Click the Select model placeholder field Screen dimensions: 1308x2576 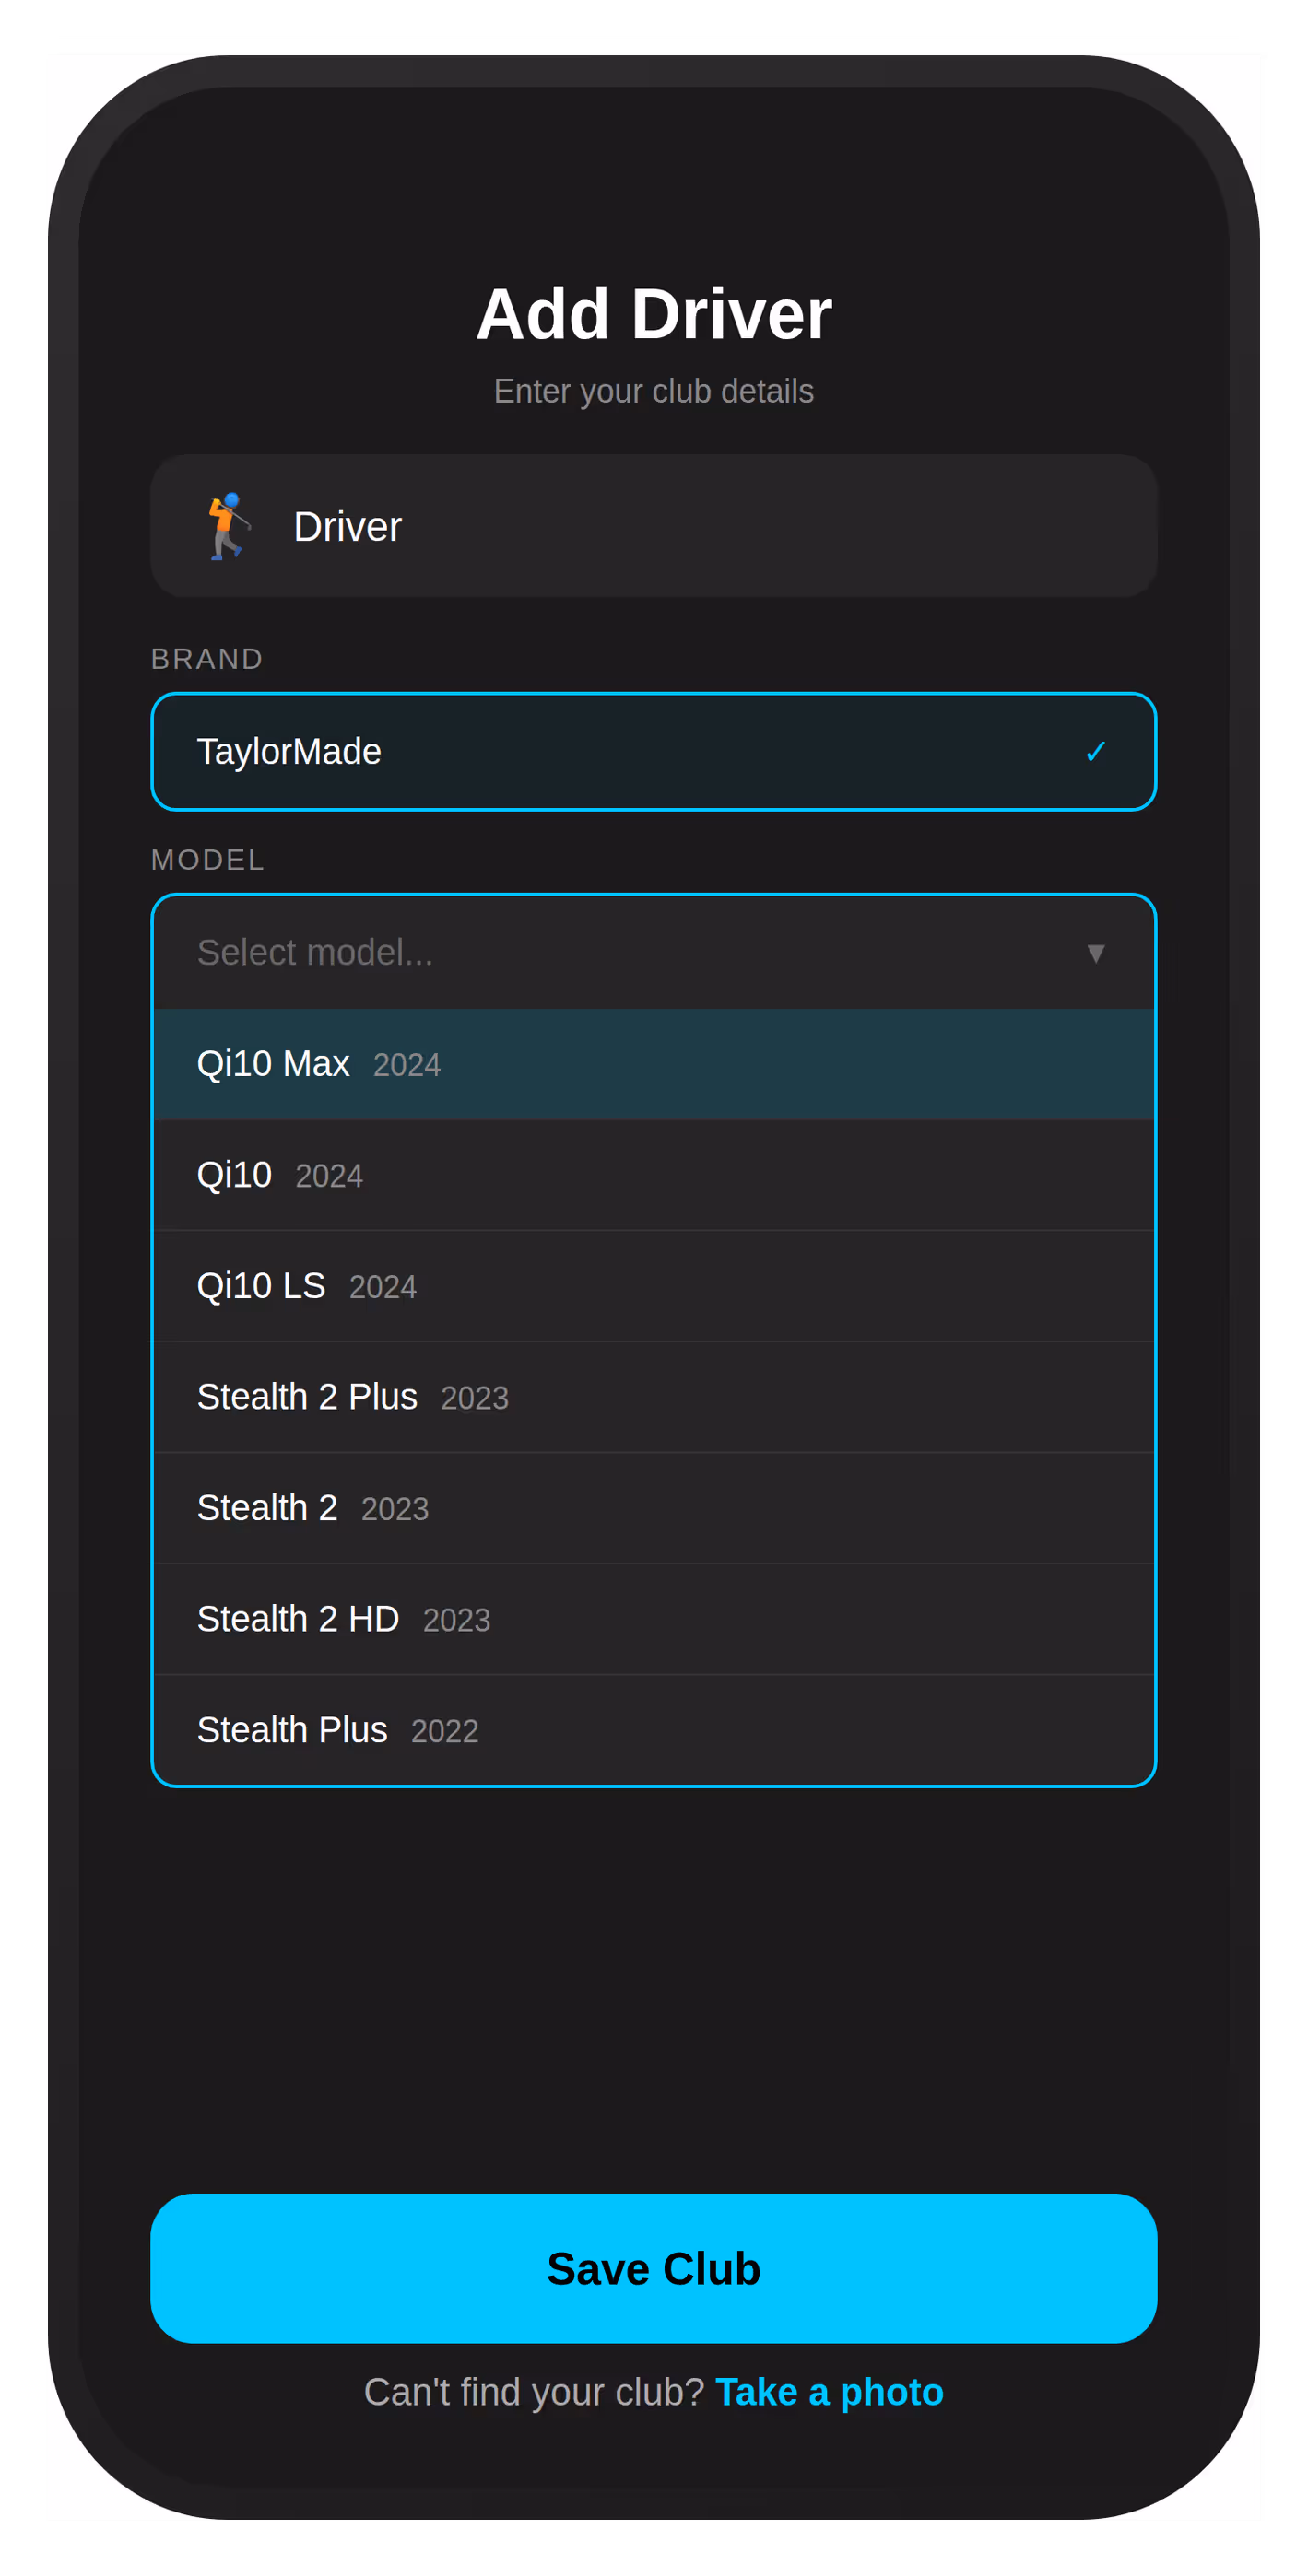pyautogui.click(x=654, y=952)
